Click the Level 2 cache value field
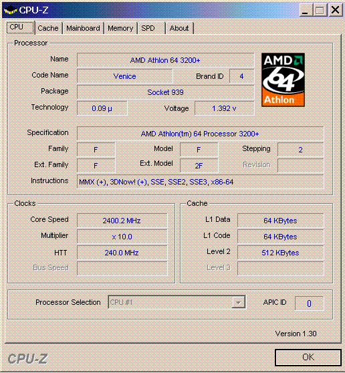Screen dimensions: 345x373 point(281,253)
